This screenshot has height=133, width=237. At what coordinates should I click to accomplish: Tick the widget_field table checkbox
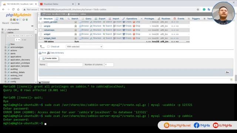(x=41, y=38)
